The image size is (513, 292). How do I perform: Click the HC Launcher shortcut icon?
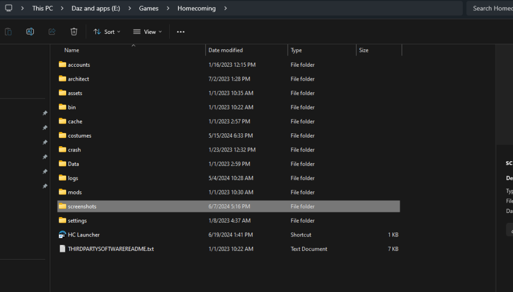point(63,235)
